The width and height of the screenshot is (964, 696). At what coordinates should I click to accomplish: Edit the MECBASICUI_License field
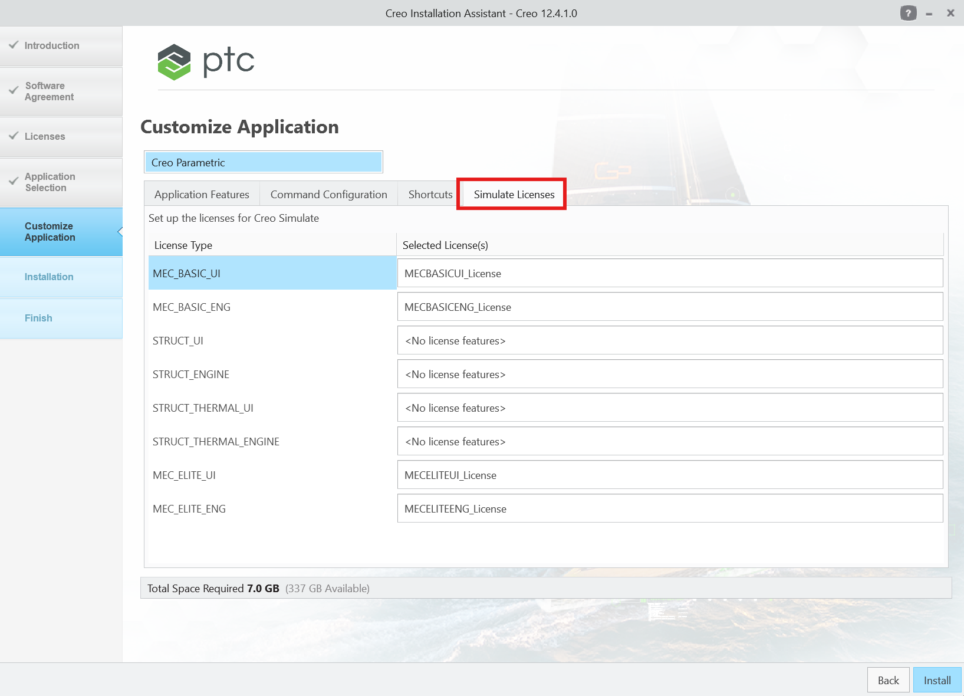coord(670,273)
